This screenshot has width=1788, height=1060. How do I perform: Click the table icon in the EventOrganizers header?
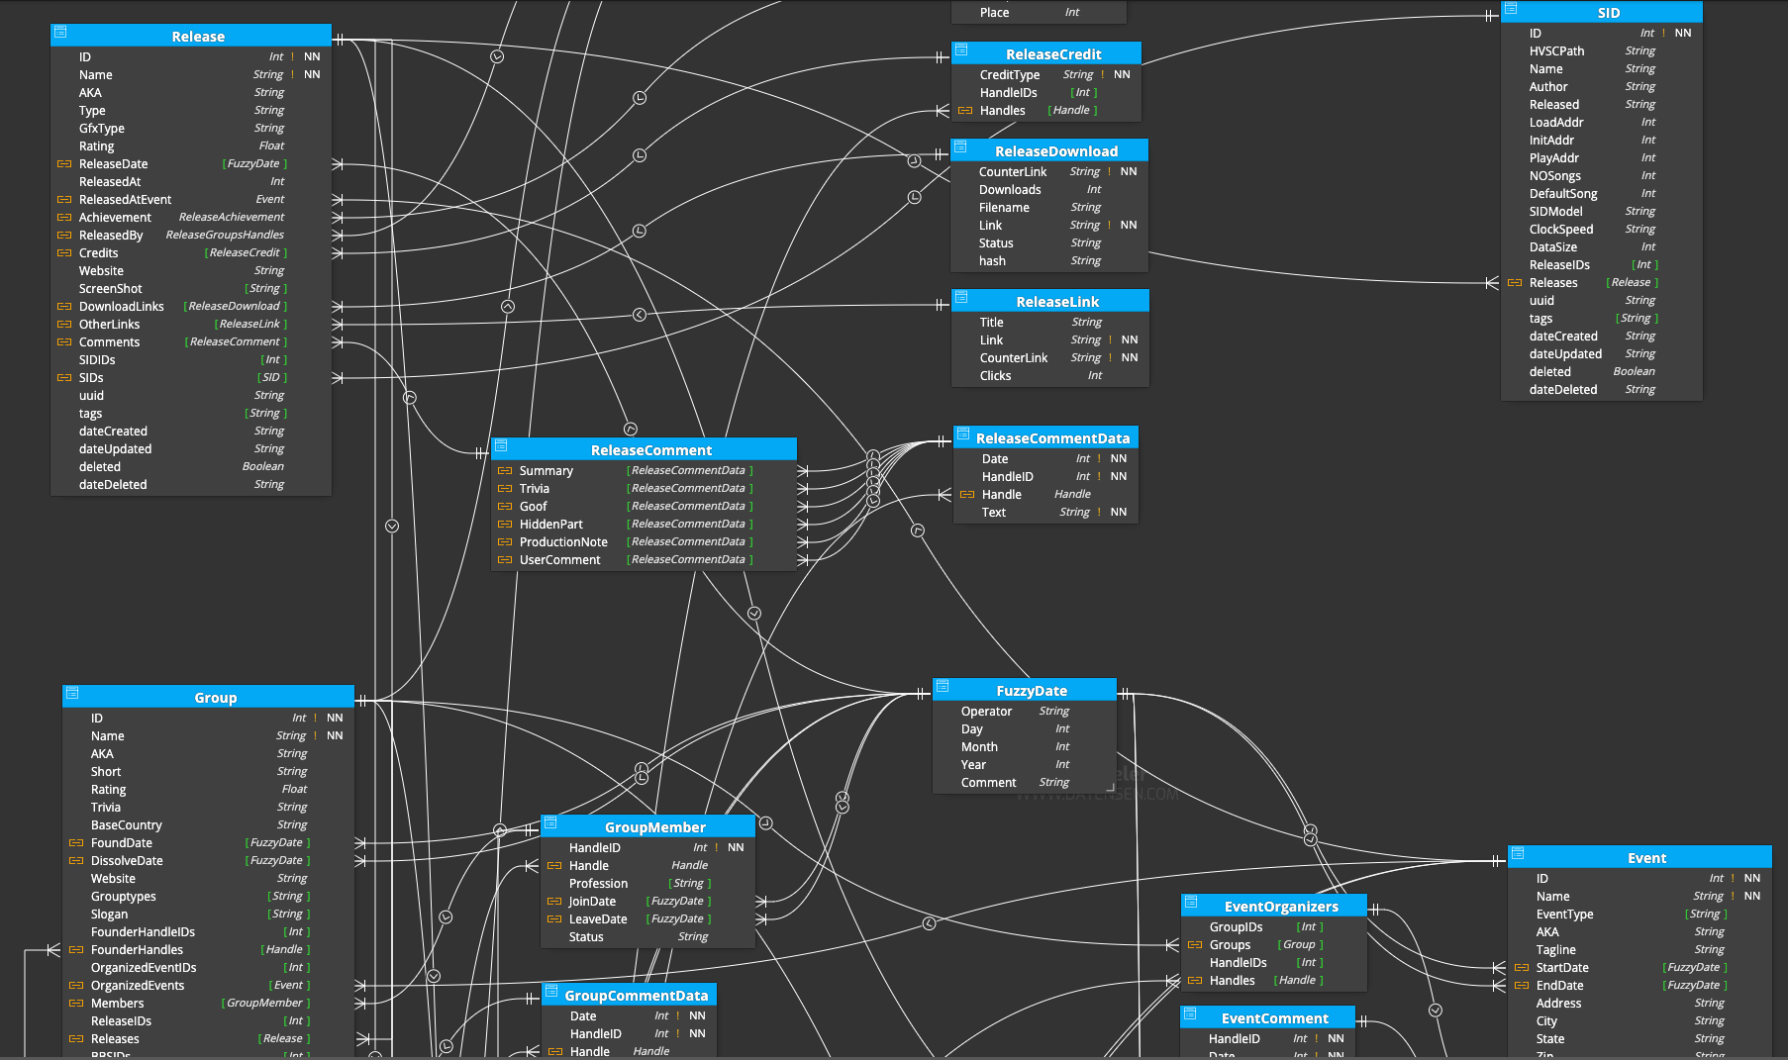click(1191, 903)
